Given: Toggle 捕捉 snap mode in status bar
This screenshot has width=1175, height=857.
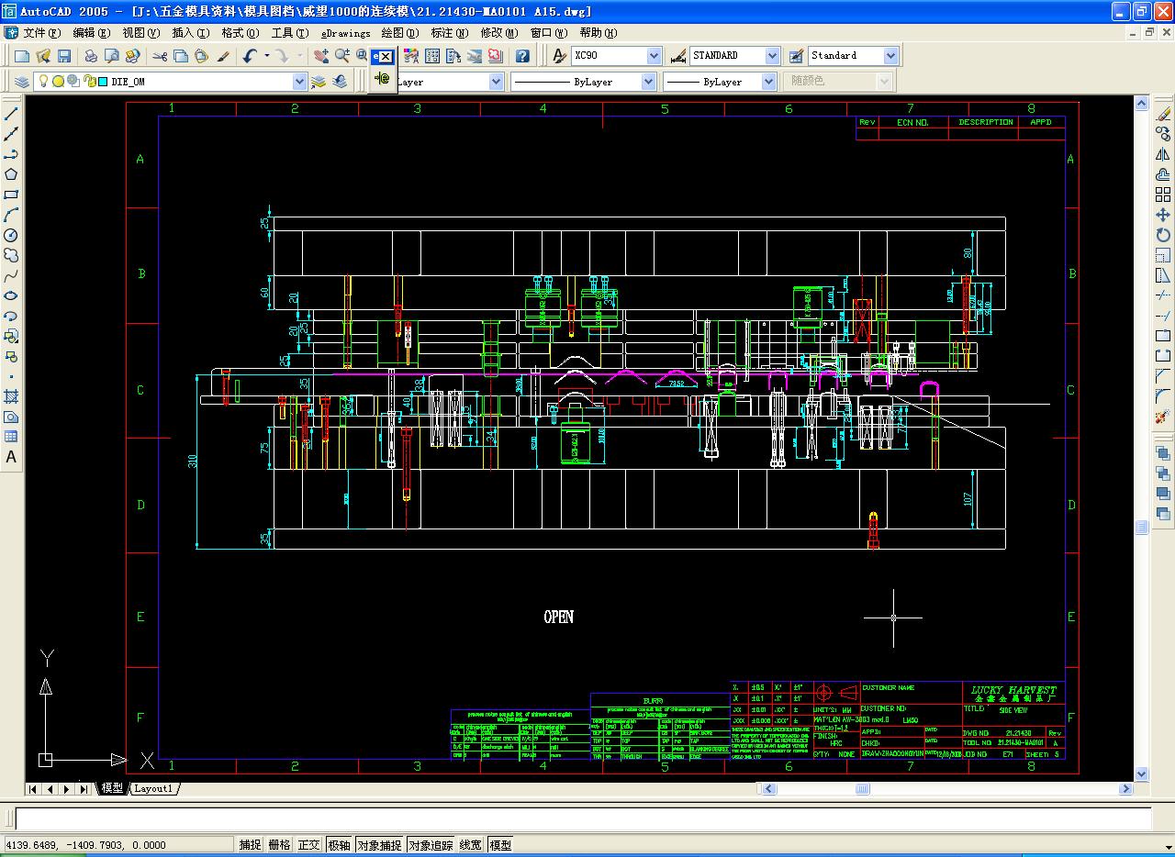Looking at the screenshot, I should click(250, 845).
